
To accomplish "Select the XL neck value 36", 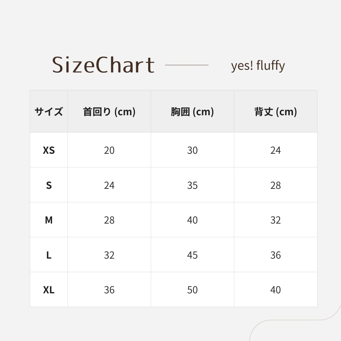I will (x=109, y=290).
